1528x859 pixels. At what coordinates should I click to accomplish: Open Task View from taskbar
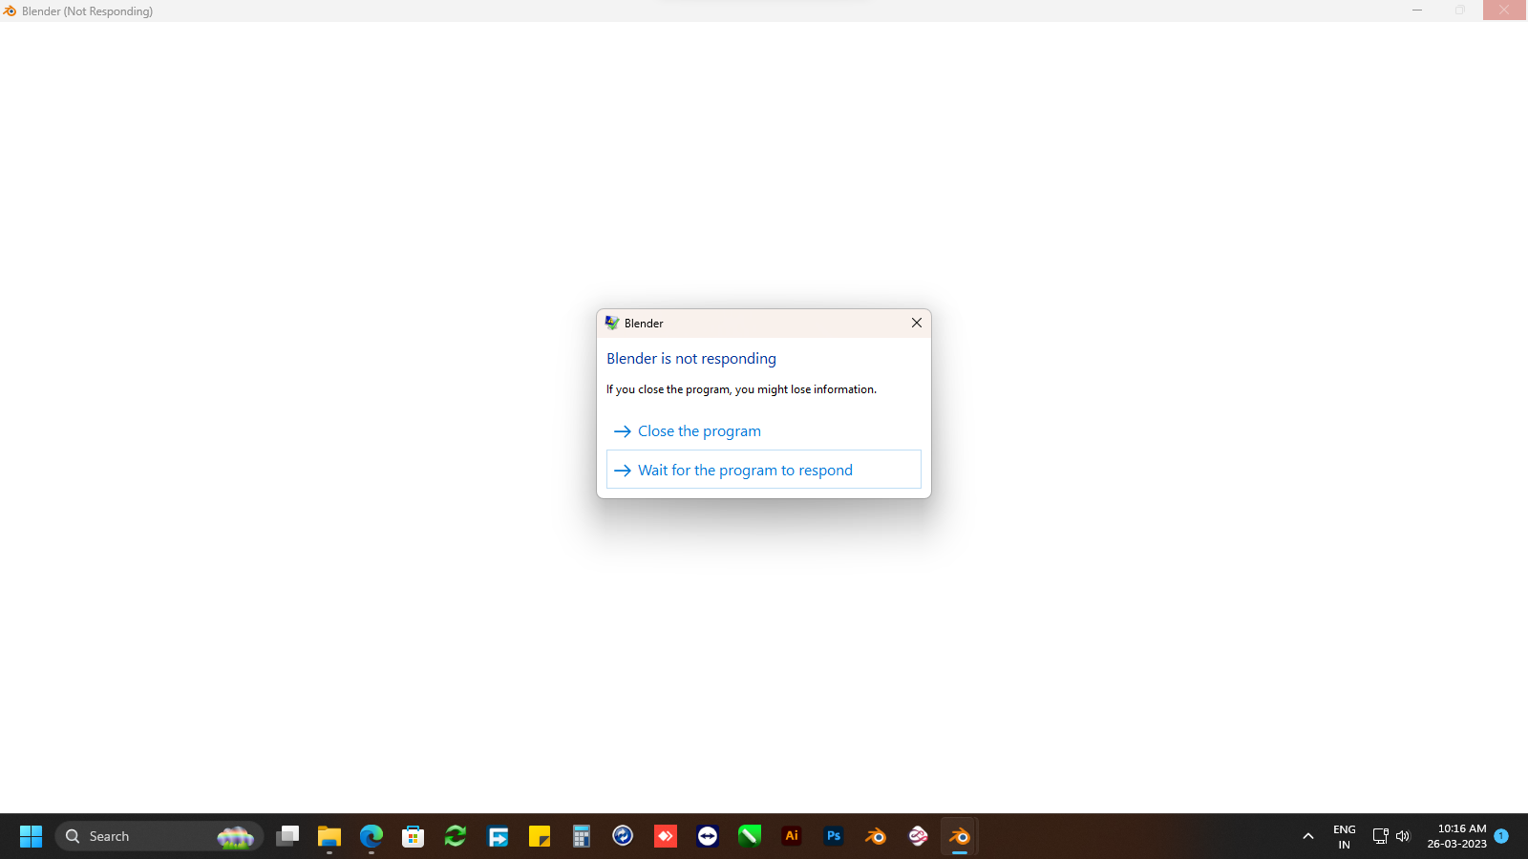click(287, 836)
